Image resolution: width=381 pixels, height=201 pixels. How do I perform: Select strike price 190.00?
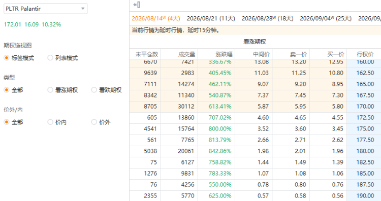365,195
